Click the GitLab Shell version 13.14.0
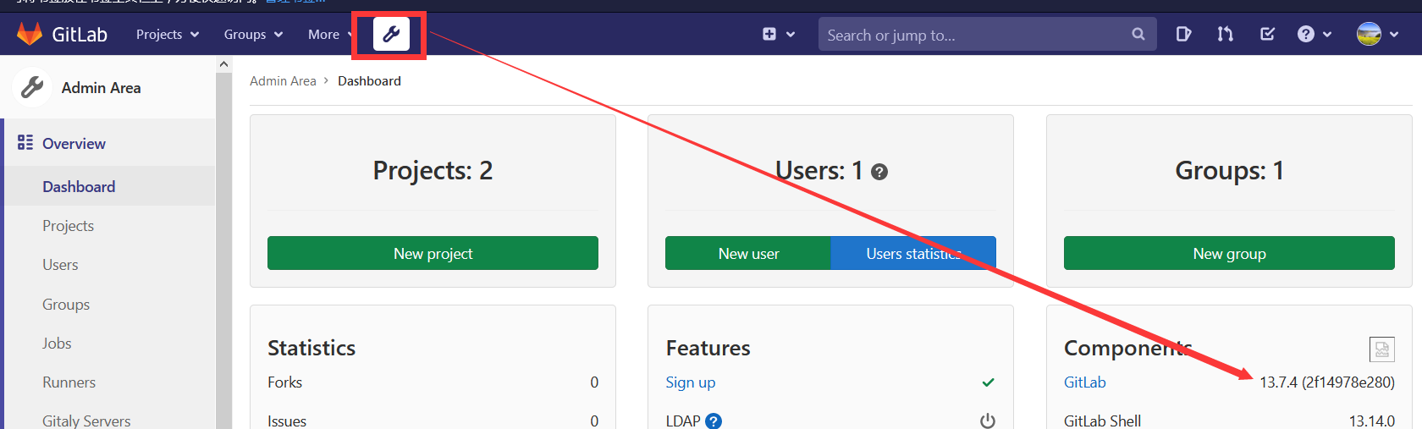Screen dimensions: 1422x429 1371,421
